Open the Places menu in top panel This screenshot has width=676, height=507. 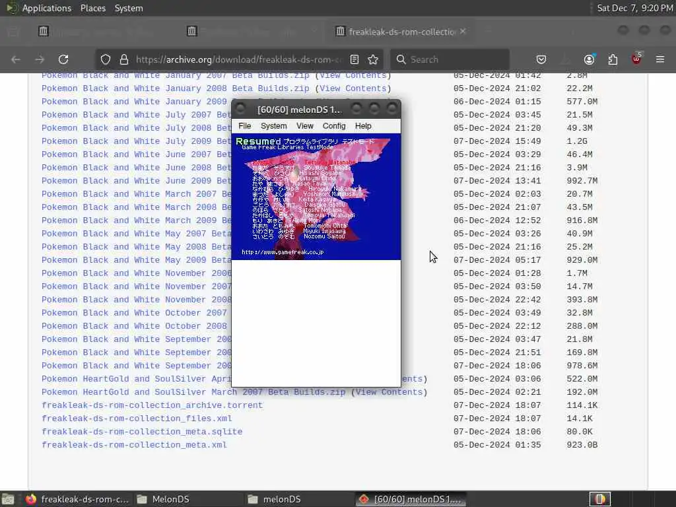pyautogui.click(x=92, y=8)
